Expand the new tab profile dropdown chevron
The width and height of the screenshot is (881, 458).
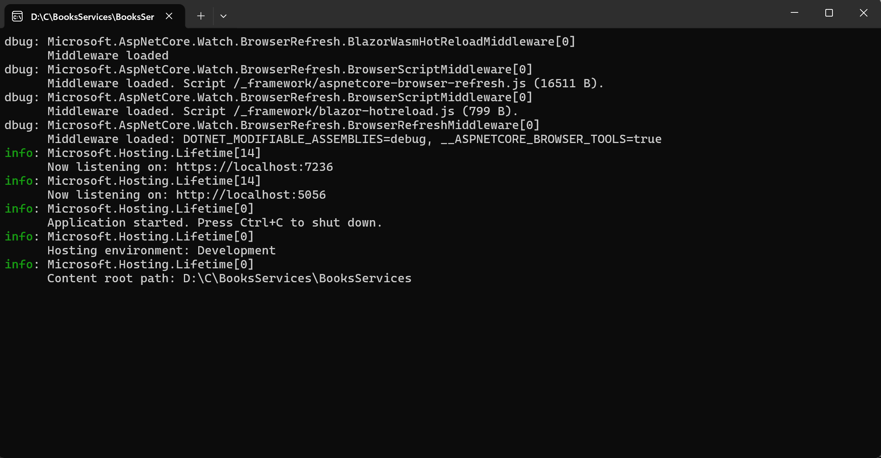pos(223,16)
